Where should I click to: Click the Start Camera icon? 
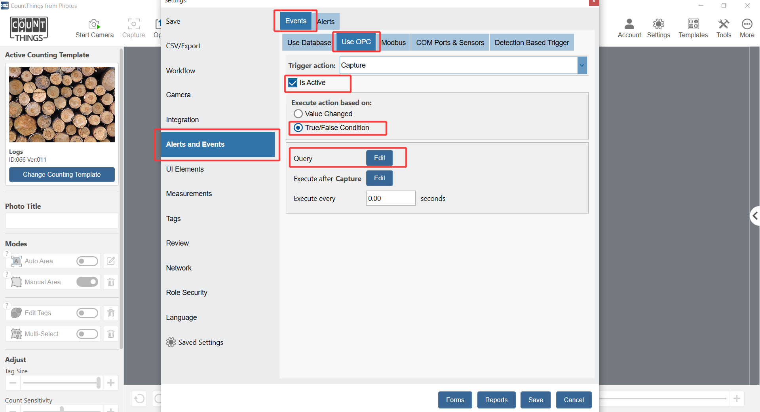click(x=94, y=25)
